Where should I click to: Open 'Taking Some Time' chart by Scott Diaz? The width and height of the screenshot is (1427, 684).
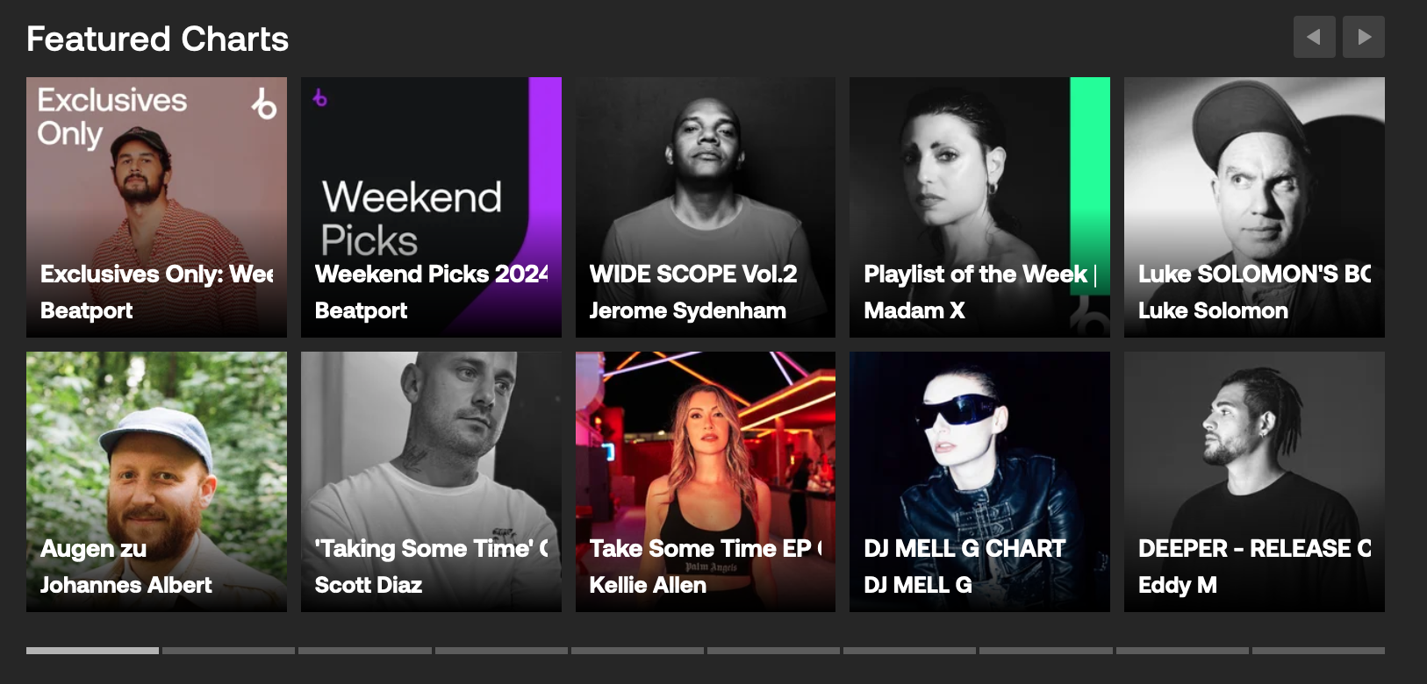(x=431, y=481)
